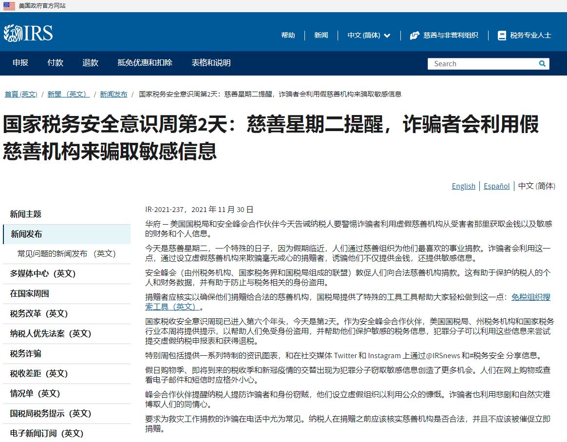Click the tax professionals document icon
Viewport: 567px width, 442px height.
coord(502,36)
